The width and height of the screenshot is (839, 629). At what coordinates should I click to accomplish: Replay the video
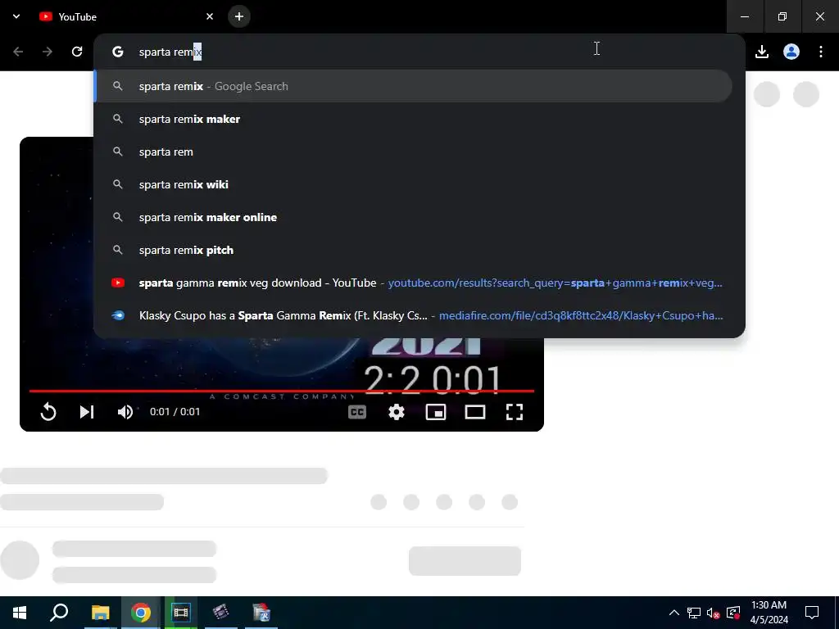48,412
